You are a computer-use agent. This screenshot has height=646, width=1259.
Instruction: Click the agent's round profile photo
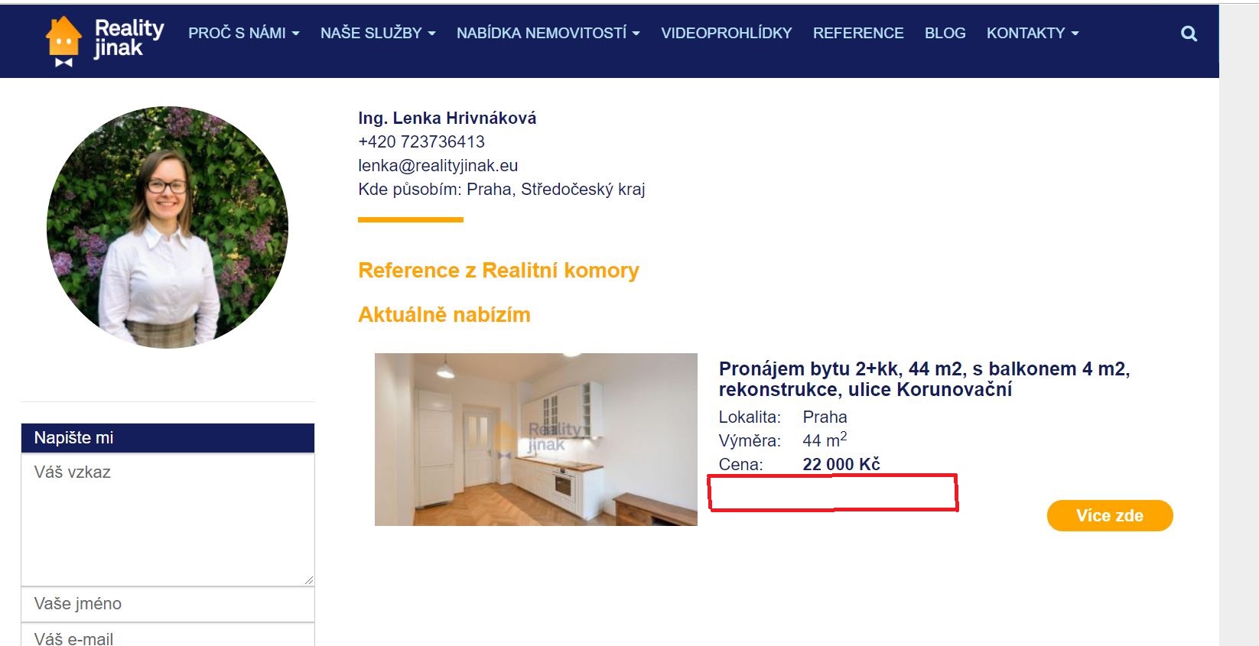tap(168, 227)
